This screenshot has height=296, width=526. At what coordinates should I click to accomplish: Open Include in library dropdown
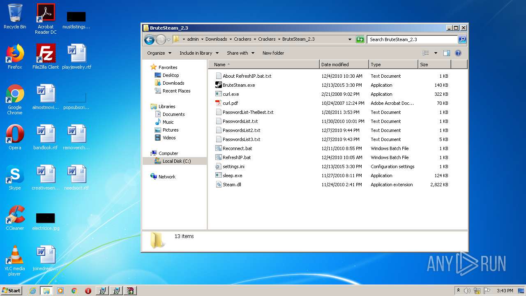tap(199, 53)
